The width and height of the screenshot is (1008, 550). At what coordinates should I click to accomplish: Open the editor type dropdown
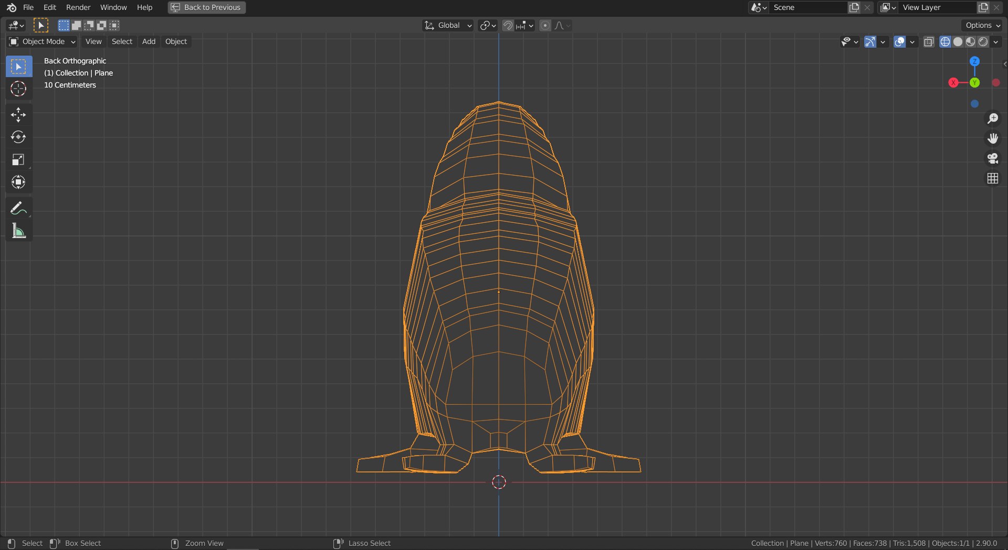tap(16, 25)
